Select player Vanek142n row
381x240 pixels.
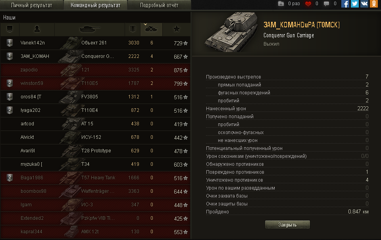click(95, 43)
